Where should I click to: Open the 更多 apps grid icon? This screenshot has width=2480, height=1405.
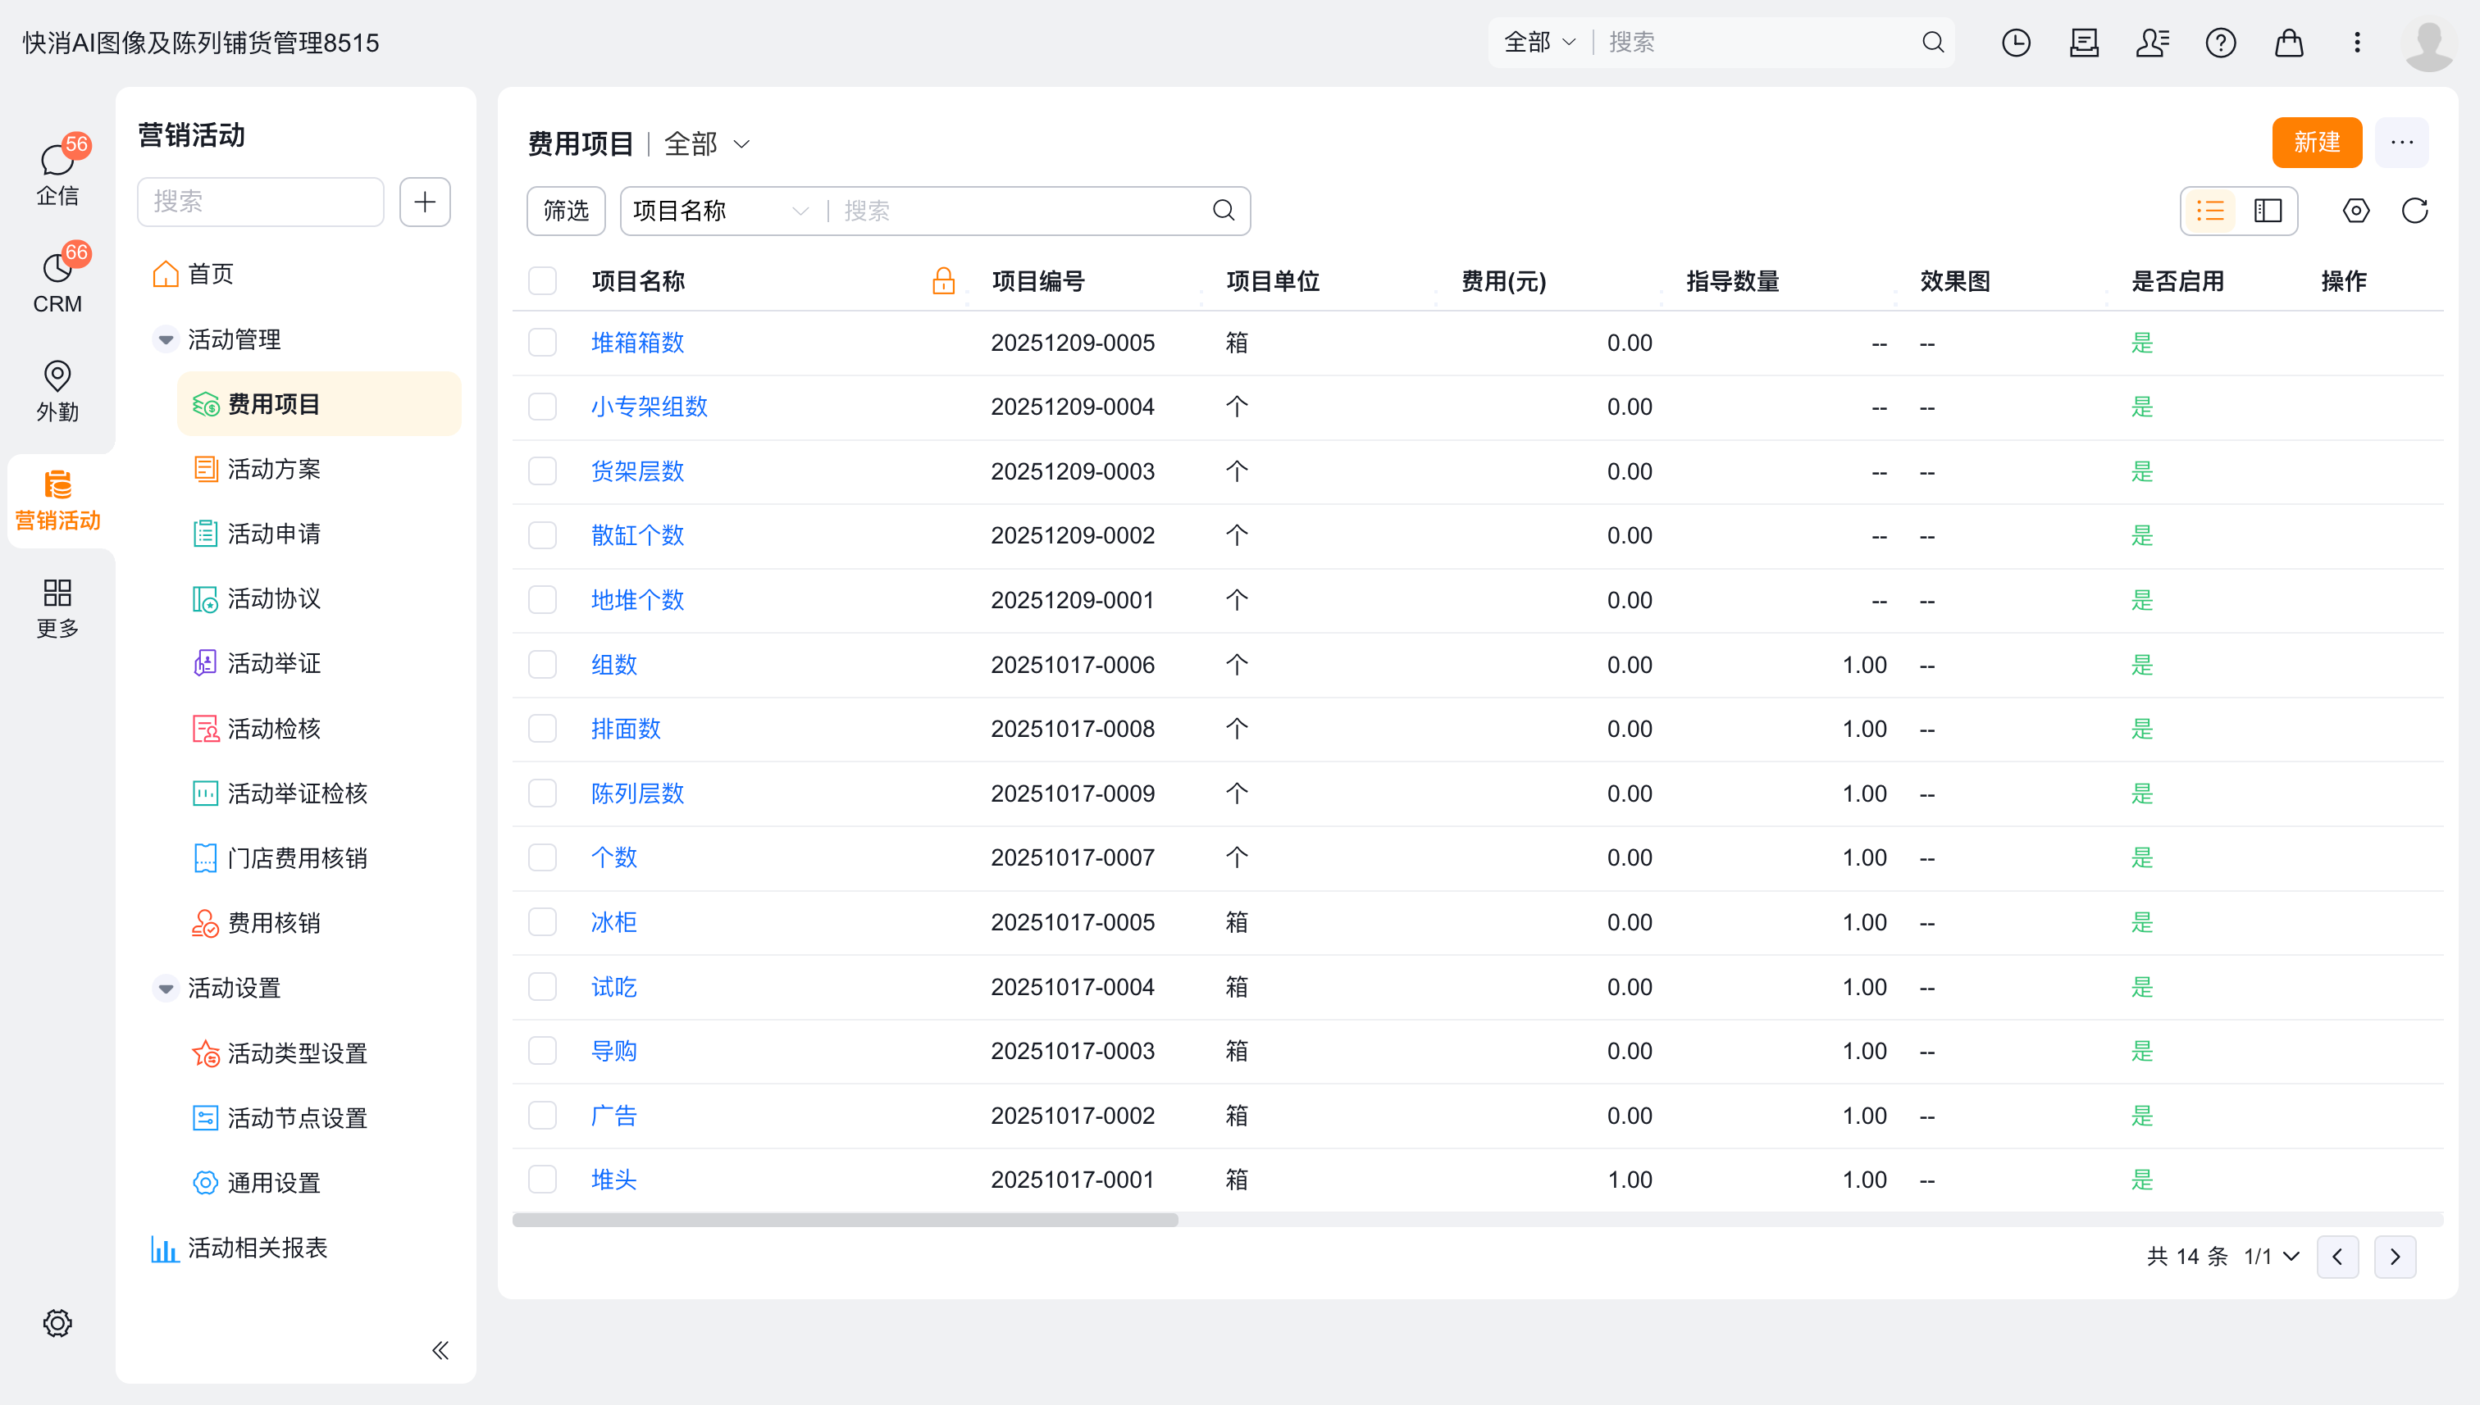pyautogui.click(x=57, y=607)
